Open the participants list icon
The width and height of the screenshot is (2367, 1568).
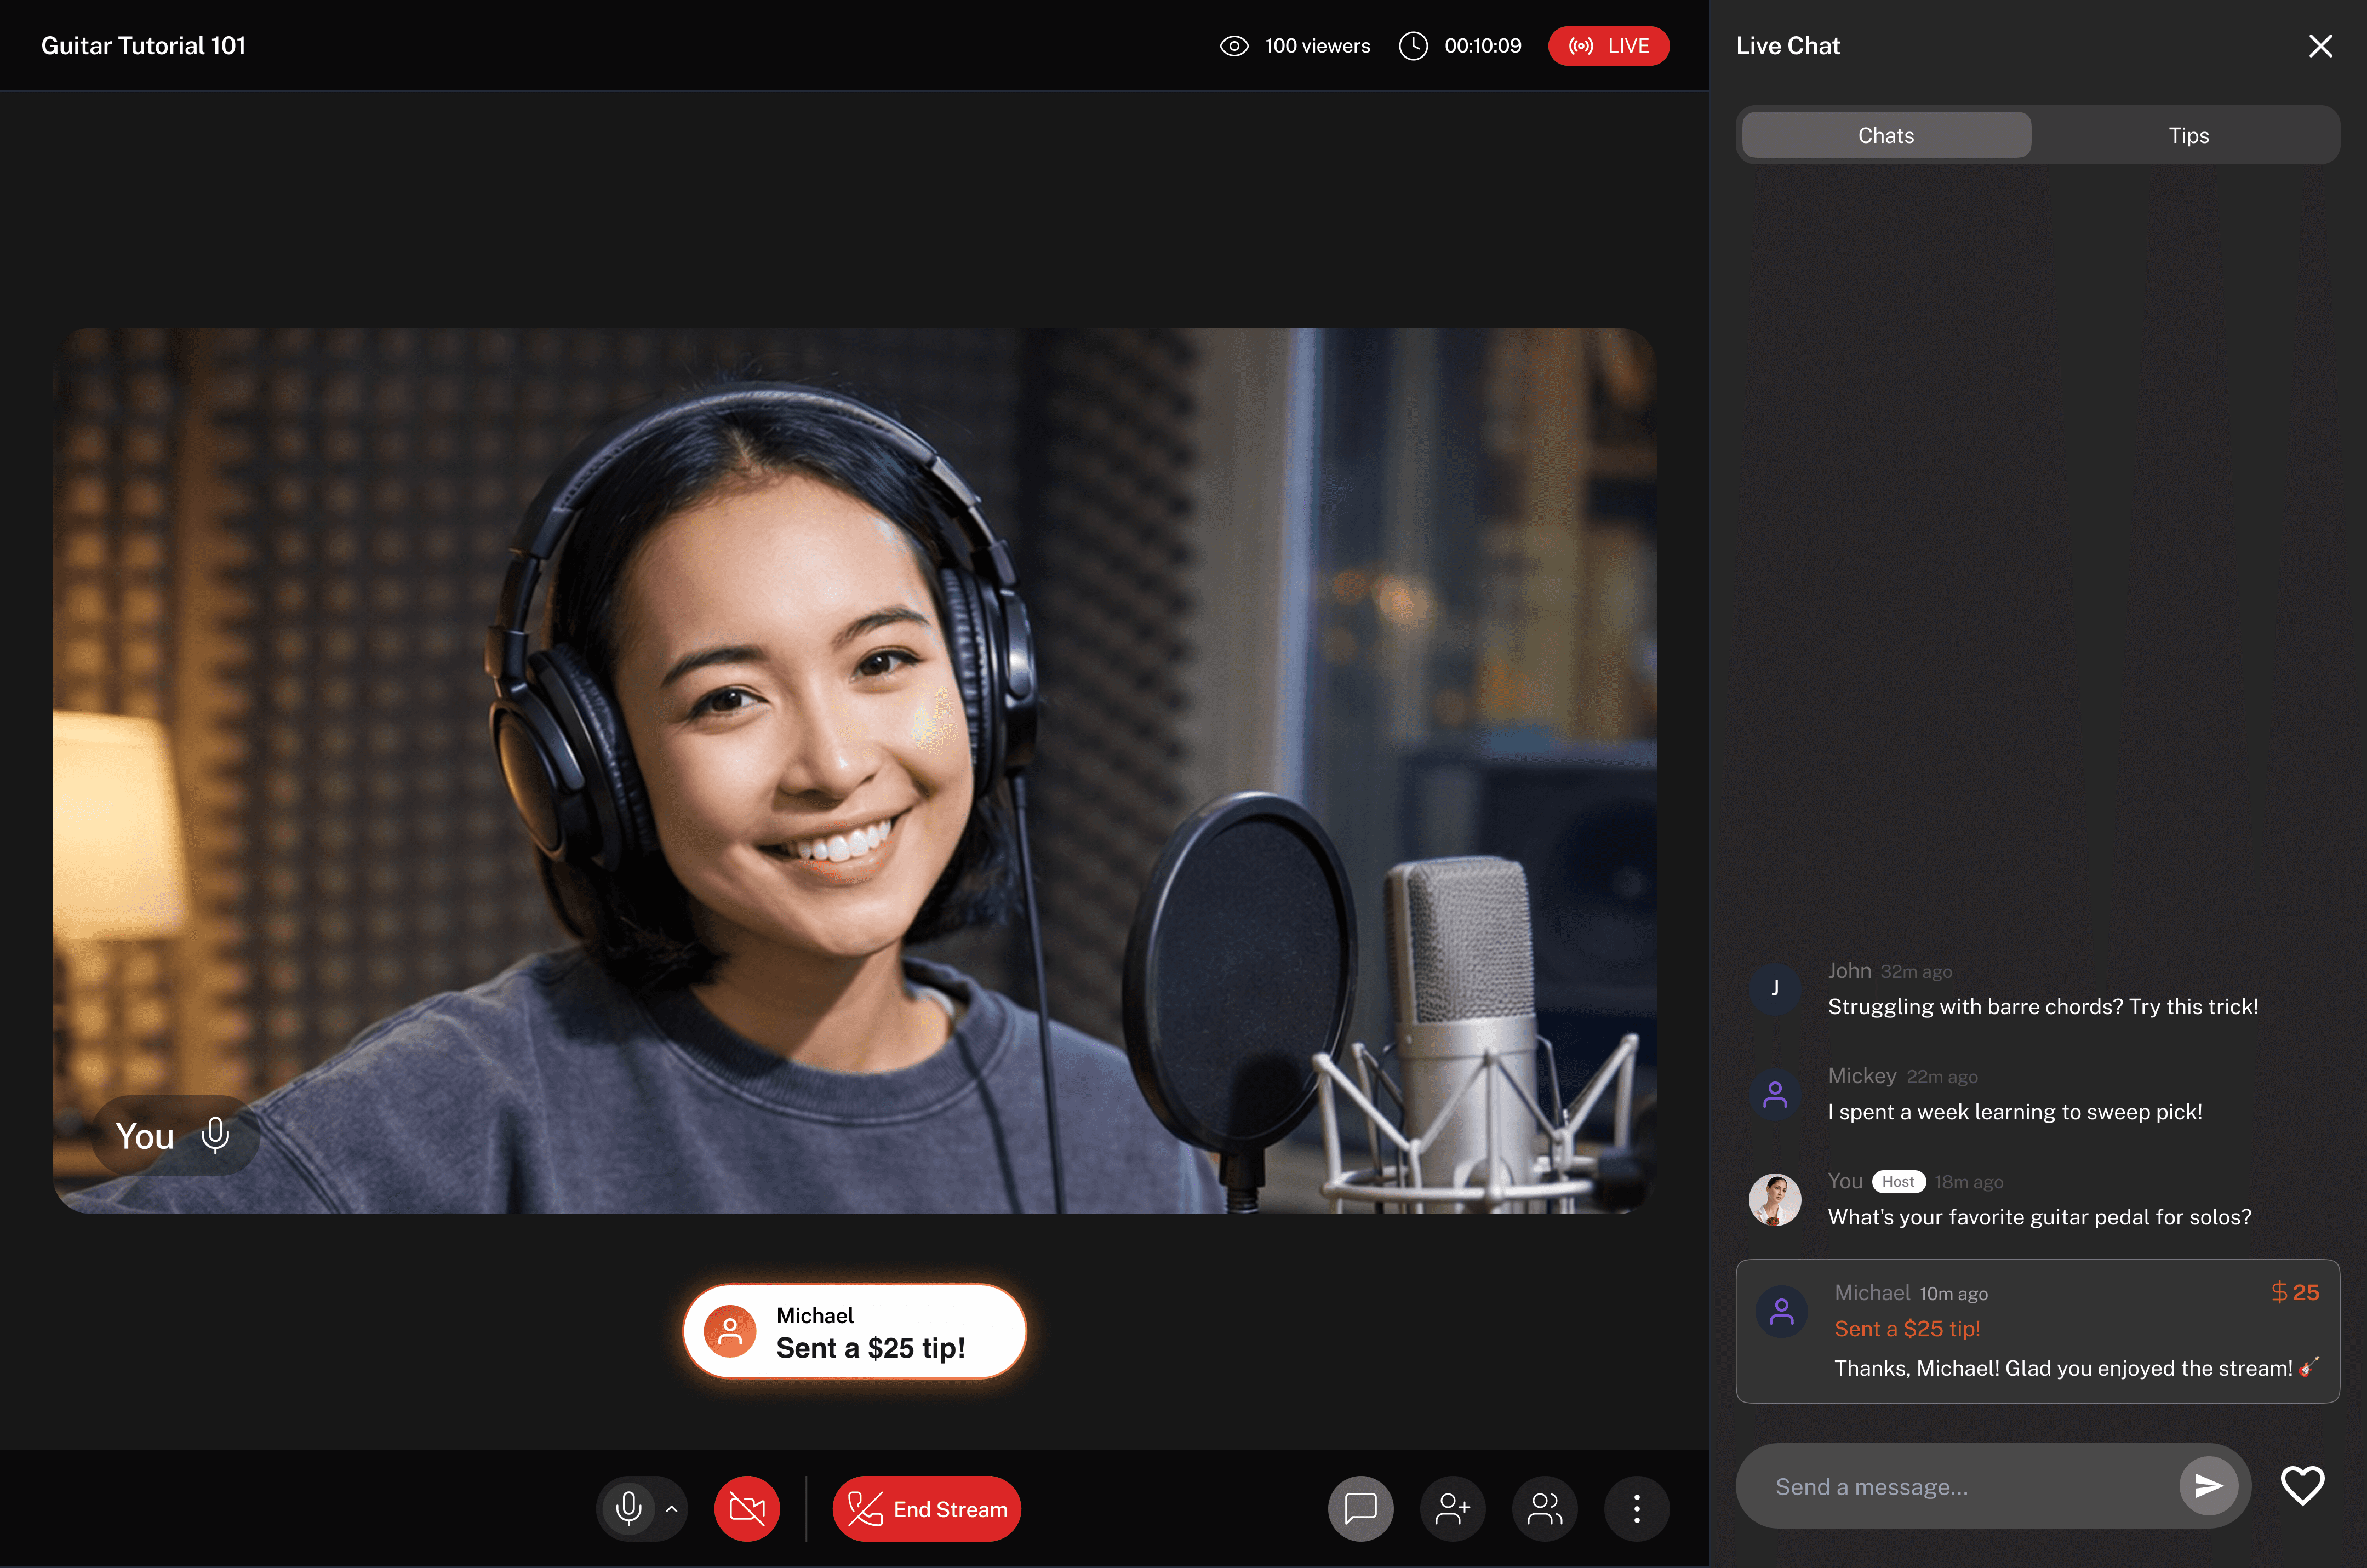(1544, 1508)
